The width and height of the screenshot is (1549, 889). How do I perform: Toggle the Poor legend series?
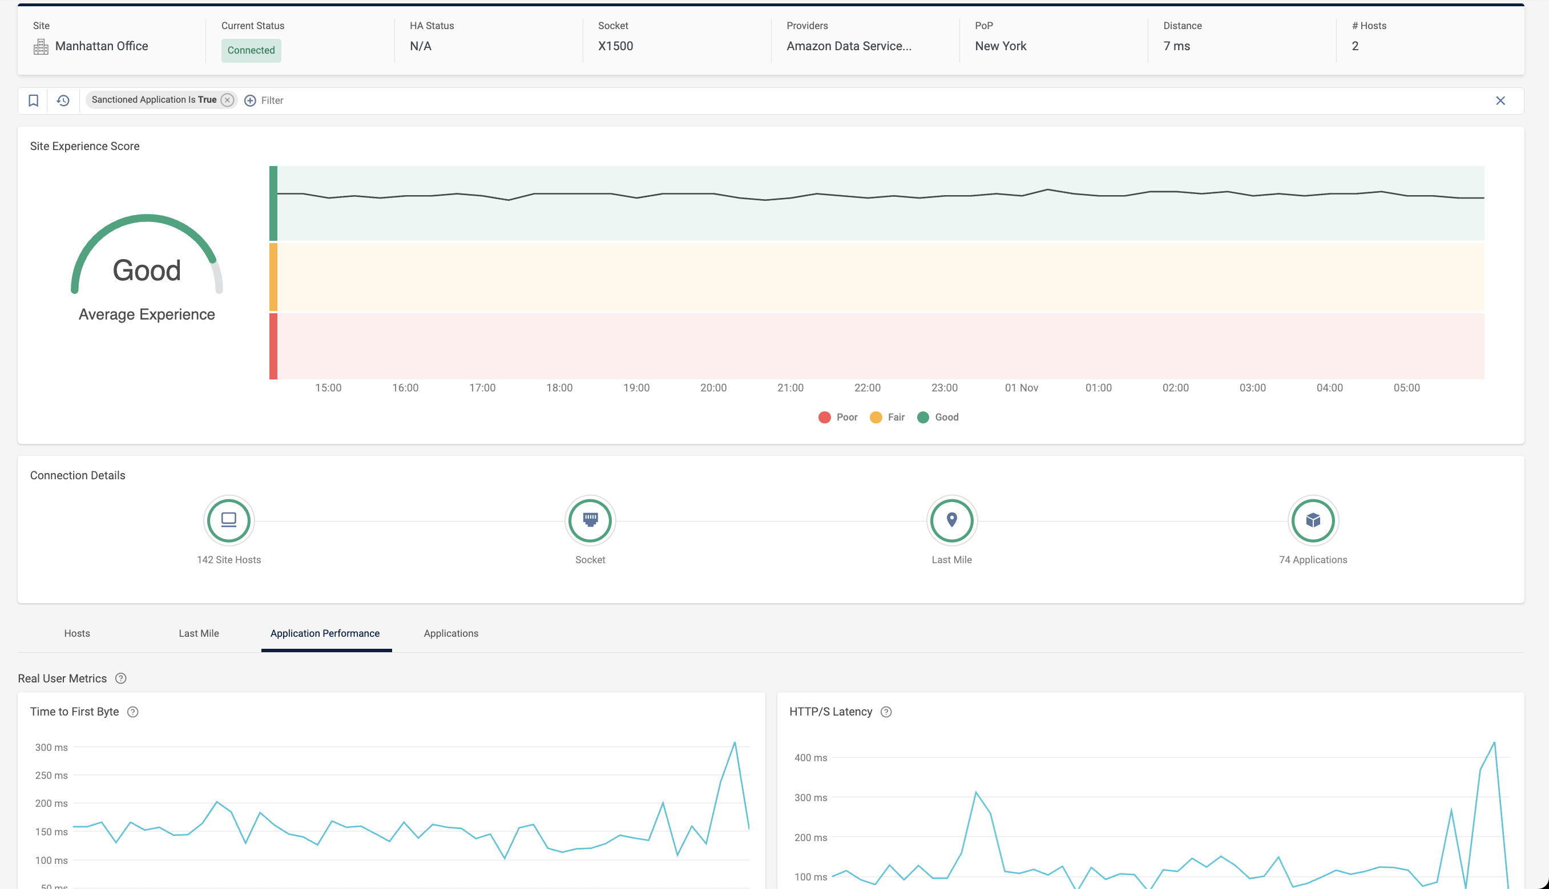[838, 417]
